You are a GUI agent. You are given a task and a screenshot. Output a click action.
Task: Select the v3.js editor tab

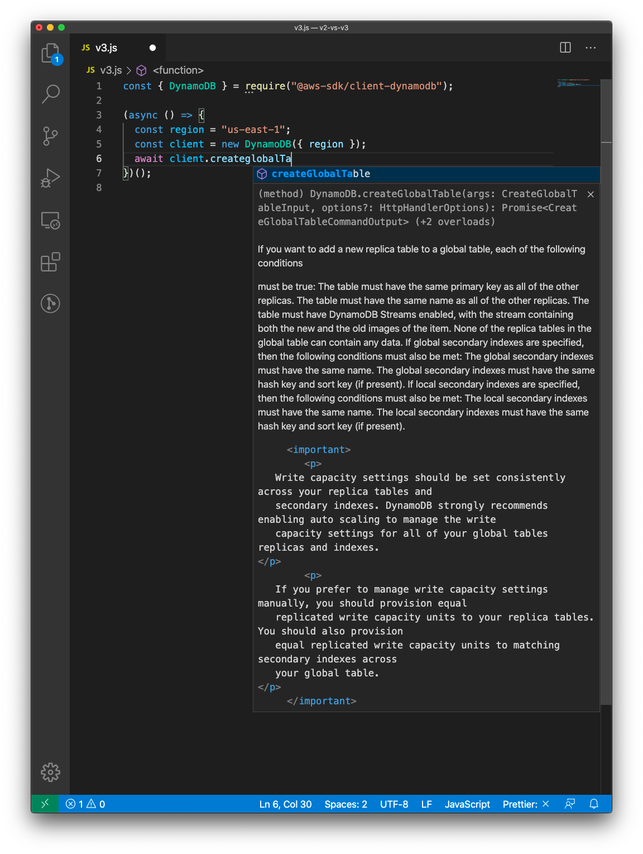(x=106, y=47)
